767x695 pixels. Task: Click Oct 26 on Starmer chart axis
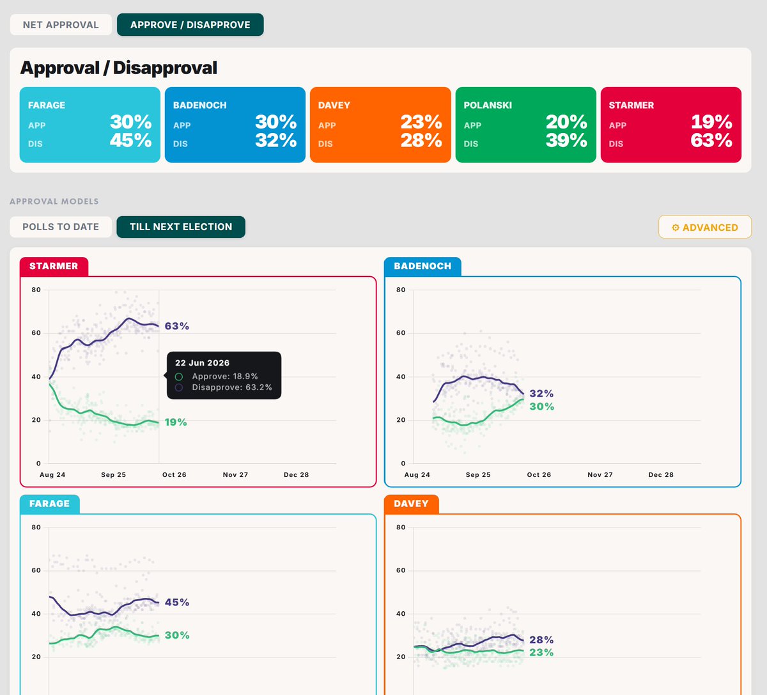(174, 475)
